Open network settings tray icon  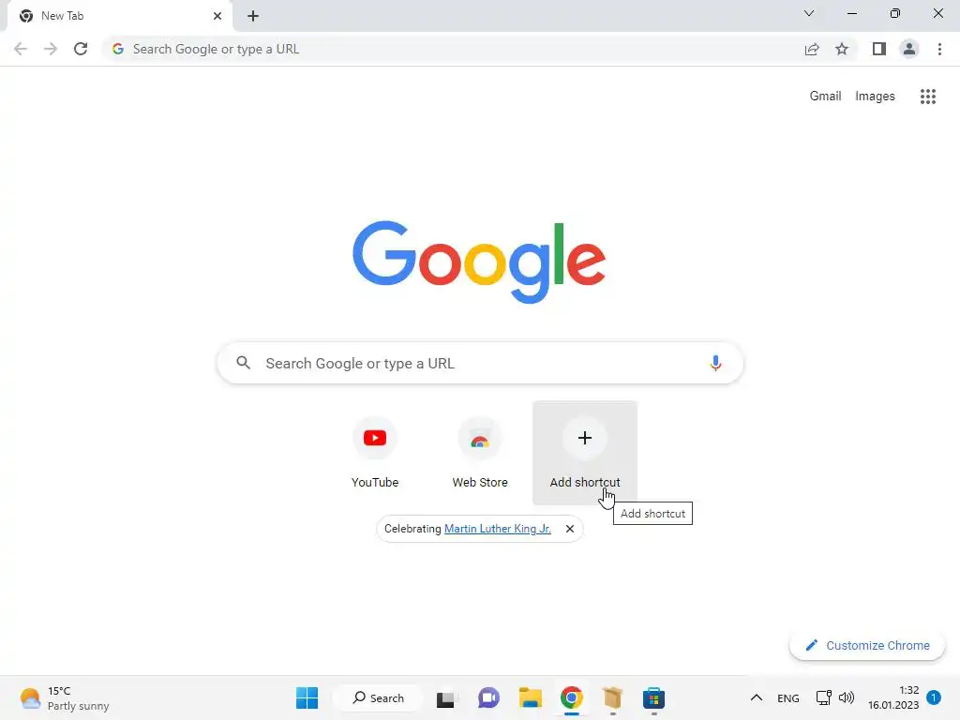click(x=823, y=697)
